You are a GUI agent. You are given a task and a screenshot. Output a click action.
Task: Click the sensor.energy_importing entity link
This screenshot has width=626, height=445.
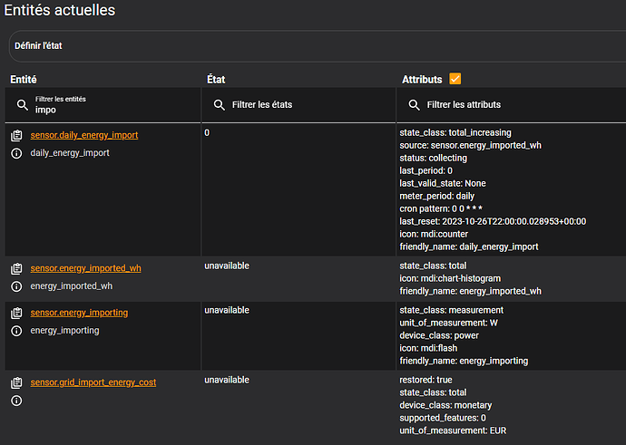[x=79, y=313]
